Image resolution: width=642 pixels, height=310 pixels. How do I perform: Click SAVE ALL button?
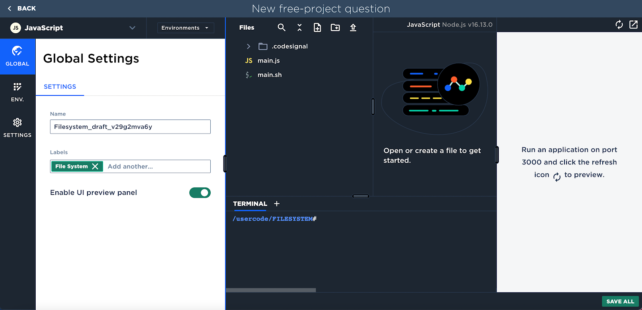pyautogui.click(x=620, y=302)
